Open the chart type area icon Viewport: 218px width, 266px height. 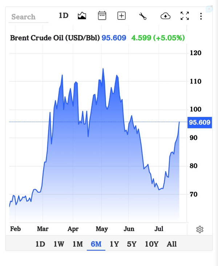click(x=82, y=16)
